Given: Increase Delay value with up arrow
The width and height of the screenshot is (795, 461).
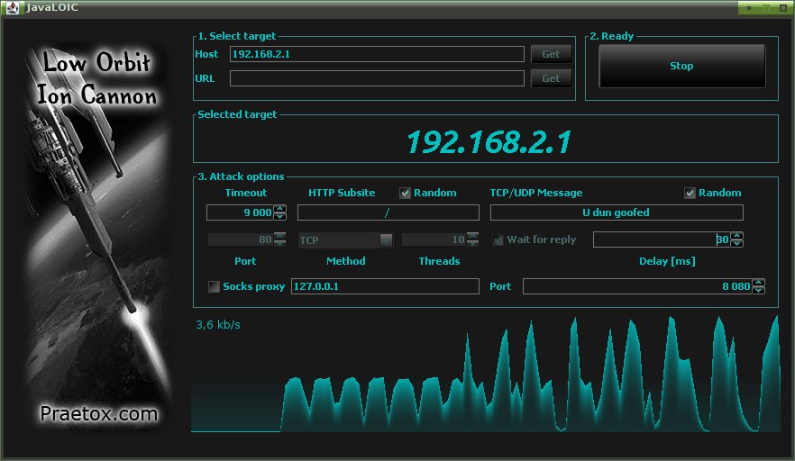Looking at the screenshot, I should (737, 236).
